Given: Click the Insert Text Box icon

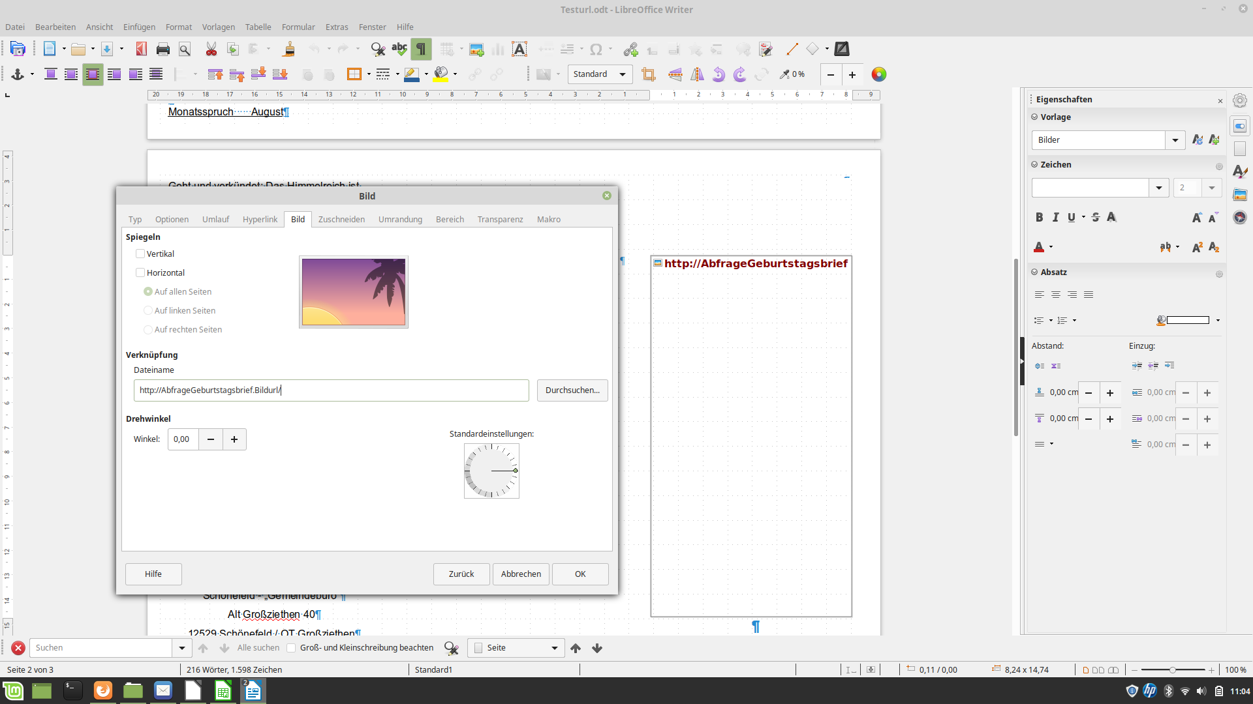Looking at the screenshot, I should coord(519,49).
